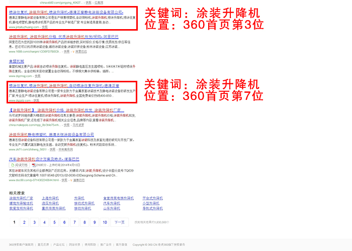The image size is (352, 251).
Task: Open 快照 for the china.makepolo.com result
Action: 66,125
